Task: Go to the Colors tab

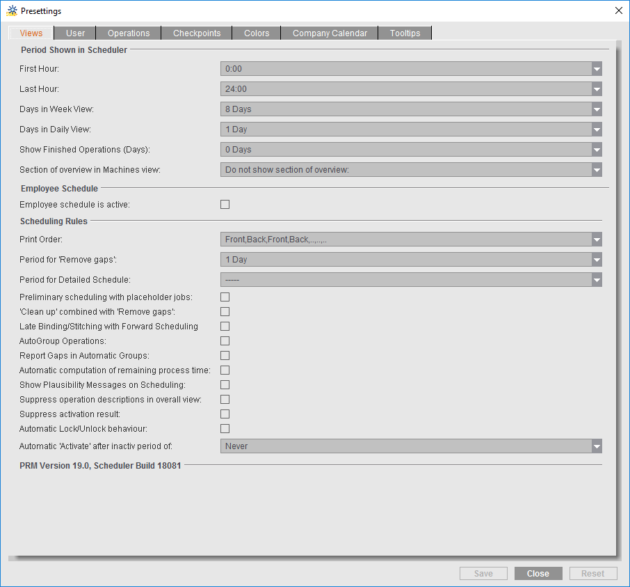Action: [x=257, y=33]
